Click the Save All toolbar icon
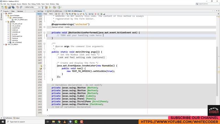The image size is (220, 124). pyautogui.click(x=13, y=7)
